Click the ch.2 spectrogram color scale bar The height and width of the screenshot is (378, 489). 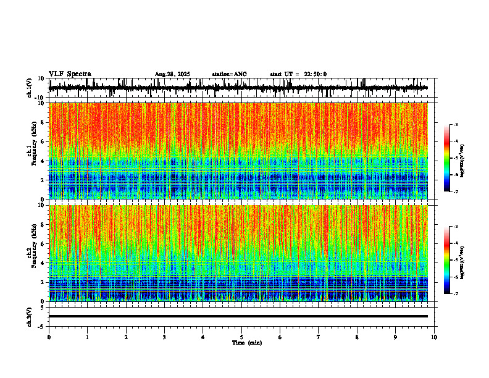pos(446,260)
